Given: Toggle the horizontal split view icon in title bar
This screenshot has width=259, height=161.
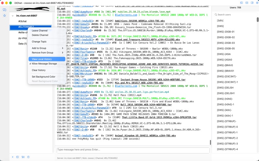Looking at the screenshot, I should (x=247, y=3).
